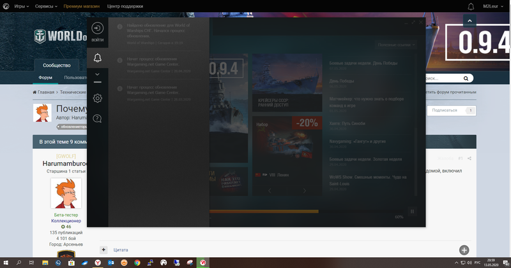Open volume control in system tray

tap(469, 263)
